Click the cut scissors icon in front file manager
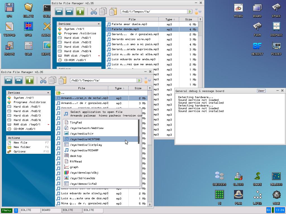The image size is (286, 214). [43, 81]
